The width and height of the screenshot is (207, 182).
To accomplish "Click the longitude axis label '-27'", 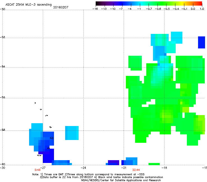I will click(x=43, y=168).
